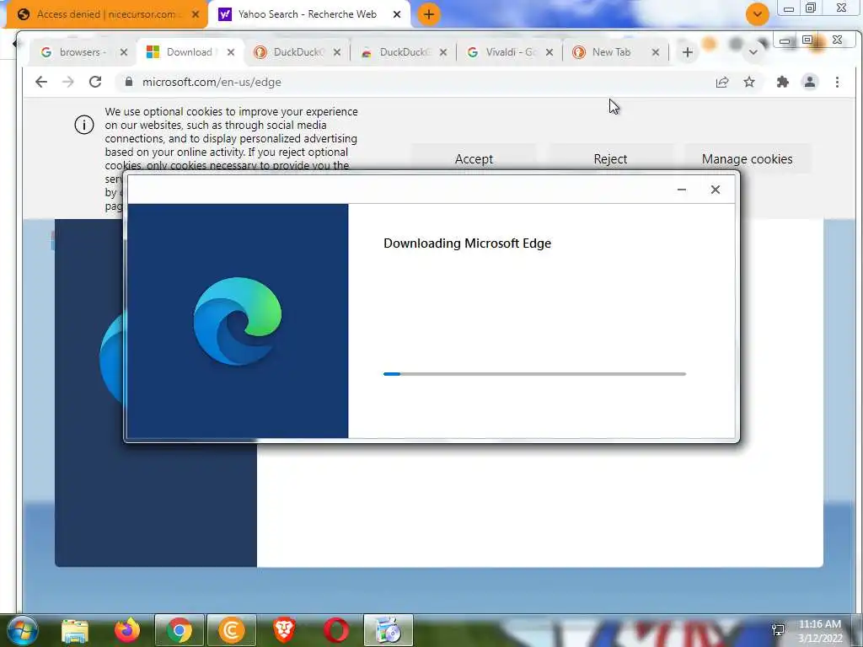This screenshot has height=647, width=863.
Task: Click the microsoft.com/en-us/edge address bar
Action: pyautogui.click(x=413, y=82)
